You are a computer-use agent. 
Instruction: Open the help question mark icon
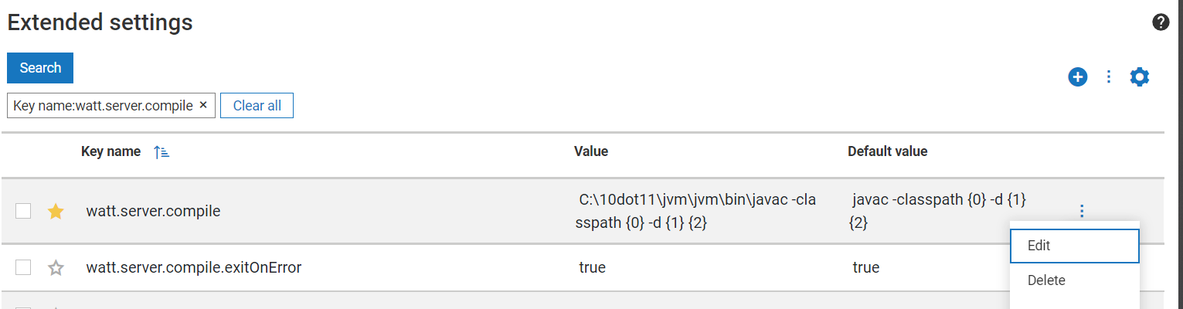tap(1161, 22)
